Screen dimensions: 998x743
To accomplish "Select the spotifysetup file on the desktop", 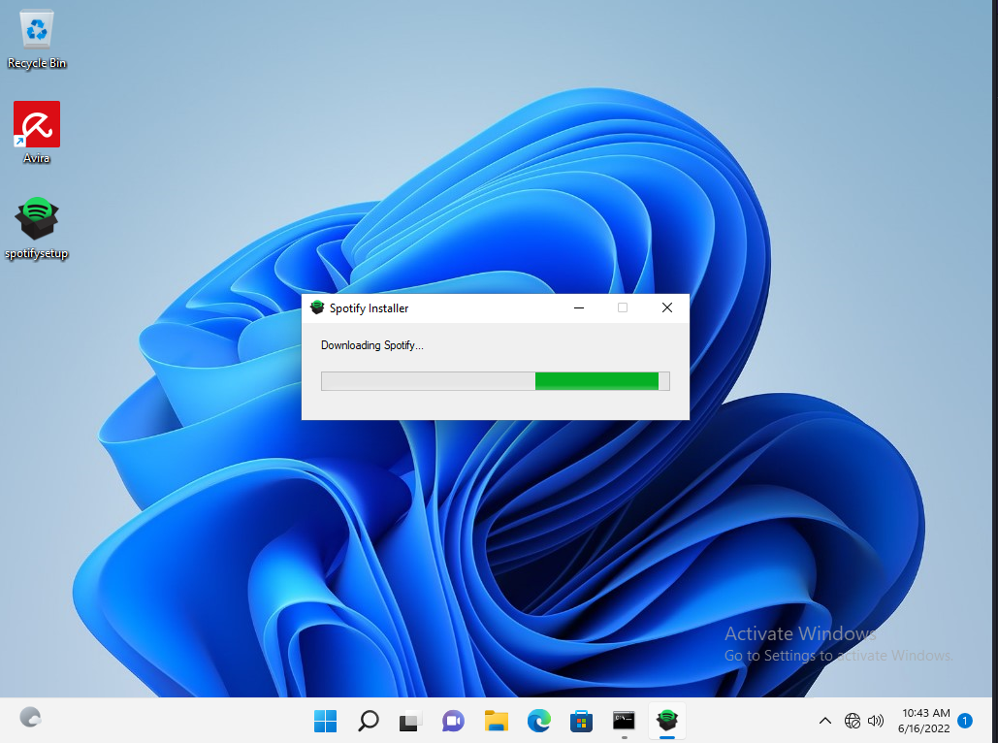I will 37,220.
